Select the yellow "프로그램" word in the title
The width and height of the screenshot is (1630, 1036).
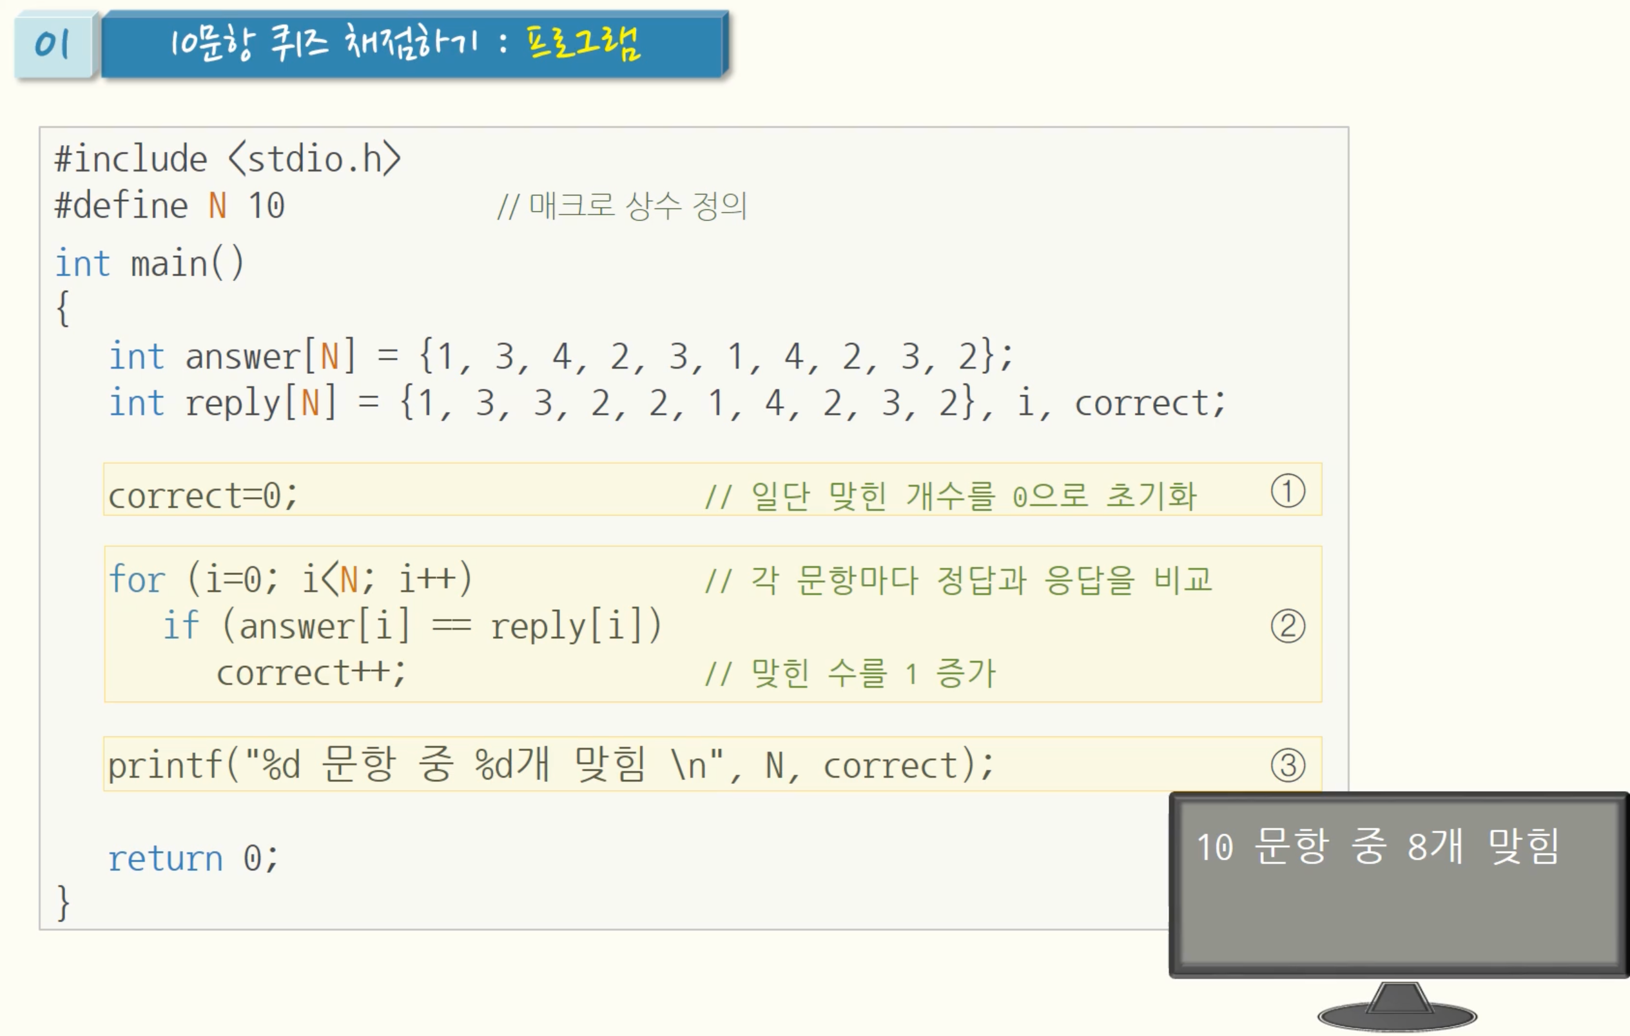[x=583, y=43]
